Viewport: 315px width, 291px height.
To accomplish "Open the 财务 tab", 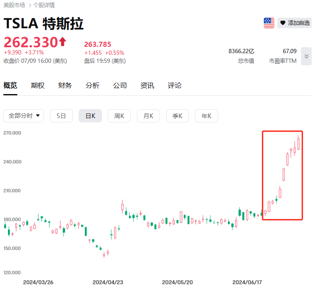I will pos(65,85).
